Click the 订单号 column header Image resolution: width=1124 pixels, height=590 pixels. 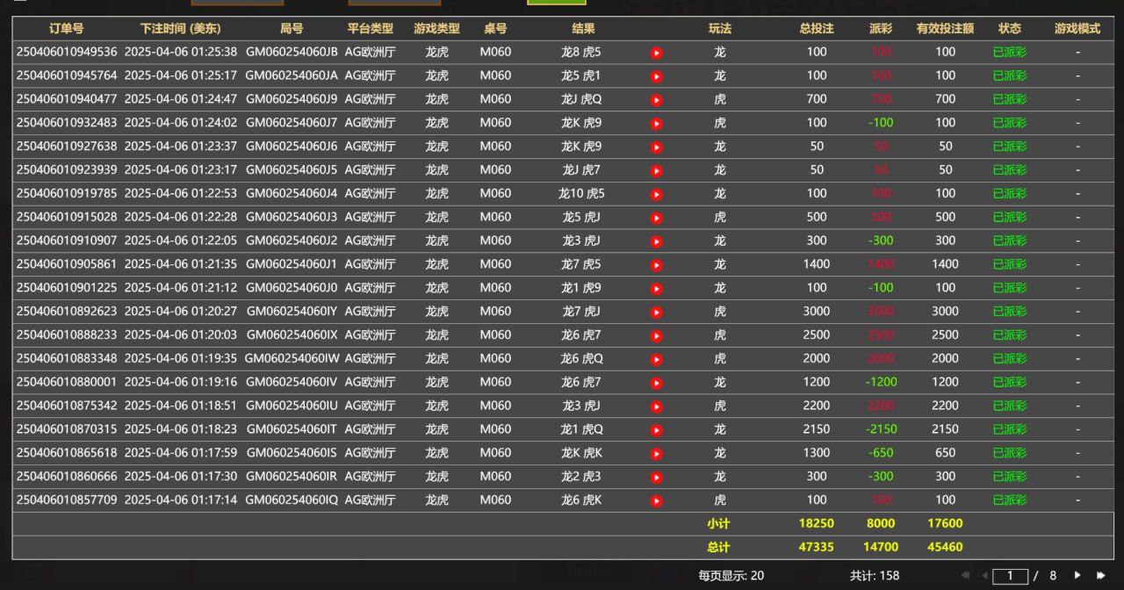67,29
